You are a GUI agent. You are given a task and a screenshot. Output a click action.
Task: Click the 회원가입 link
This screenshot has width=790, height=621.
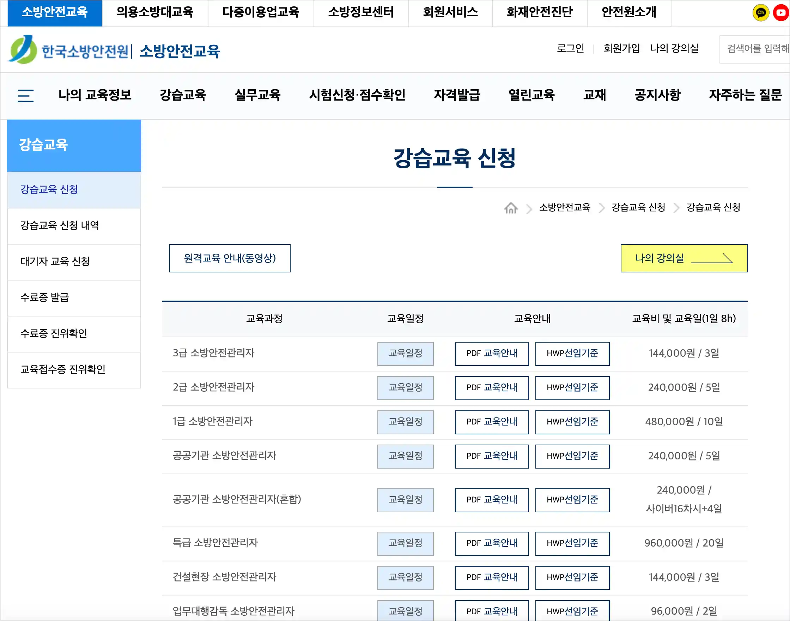click(x=621, y=48)
